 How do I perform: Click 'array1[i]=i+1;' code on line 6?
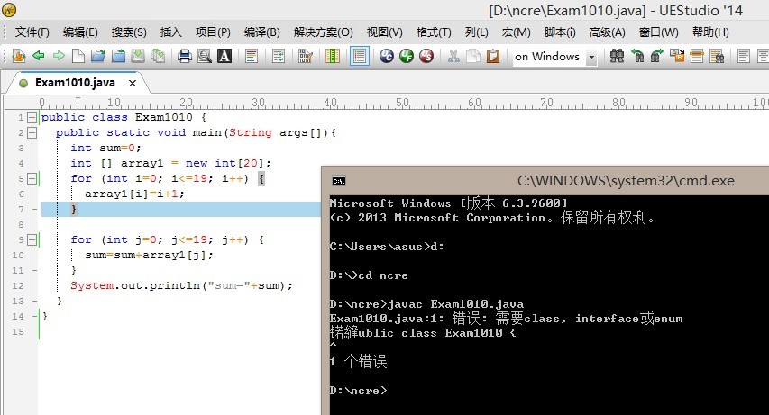(135, 194)
